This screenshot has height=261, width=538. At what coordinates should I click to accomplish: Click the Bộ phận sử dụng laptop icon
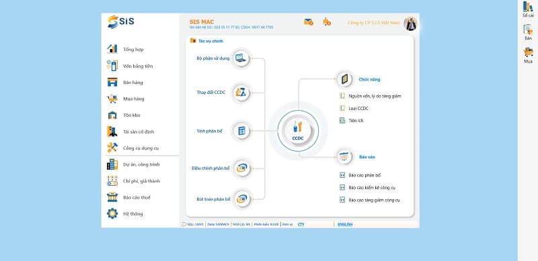point(241,58)
